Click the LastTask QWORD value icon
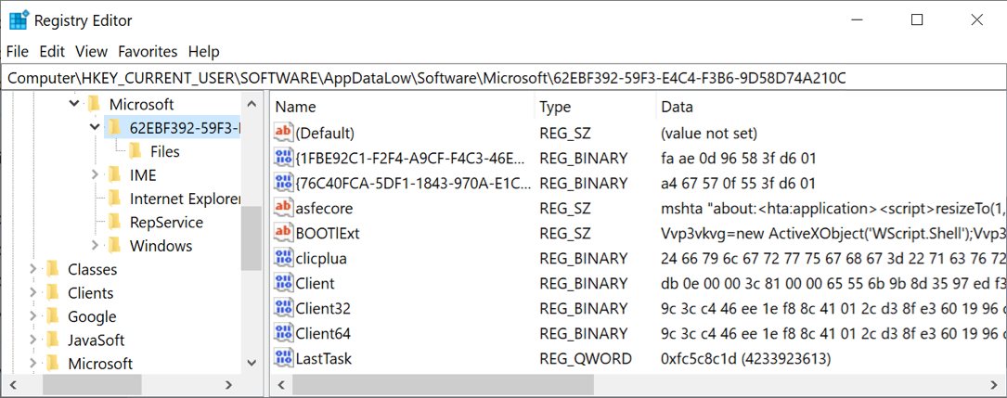 283,358
